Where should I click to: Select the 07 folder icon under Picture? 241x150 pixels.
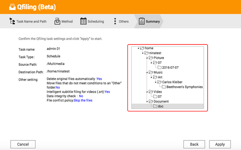pyautogui.click(x=155, y=63)
